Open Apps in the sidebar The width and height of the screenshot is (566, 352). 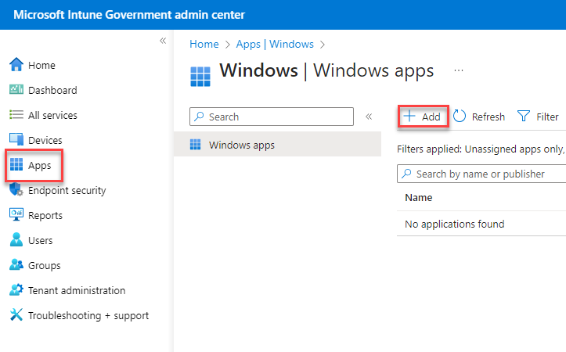31,165
